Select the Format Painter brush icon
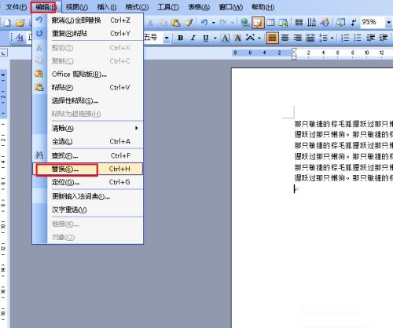The width and height of the screenshot is (393, 328). pyautogui.click(x=189, y=23)
